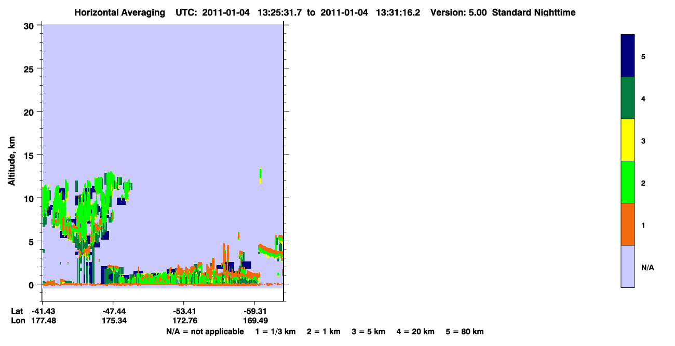
Task: Click the latitude value -59.31
Action: [254, 311]
